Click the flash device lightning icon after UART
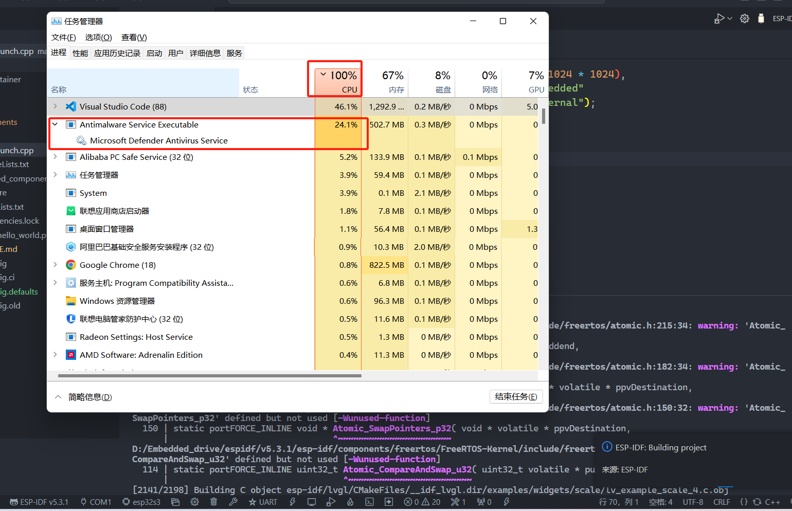This screenshot has height=511, width=792. click(293, 502)
